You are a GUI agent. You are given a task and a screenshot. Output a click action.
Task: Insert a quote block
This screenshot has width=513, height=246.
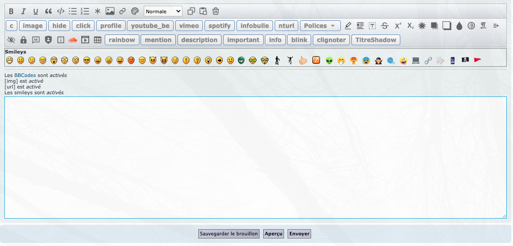(48, 12)
